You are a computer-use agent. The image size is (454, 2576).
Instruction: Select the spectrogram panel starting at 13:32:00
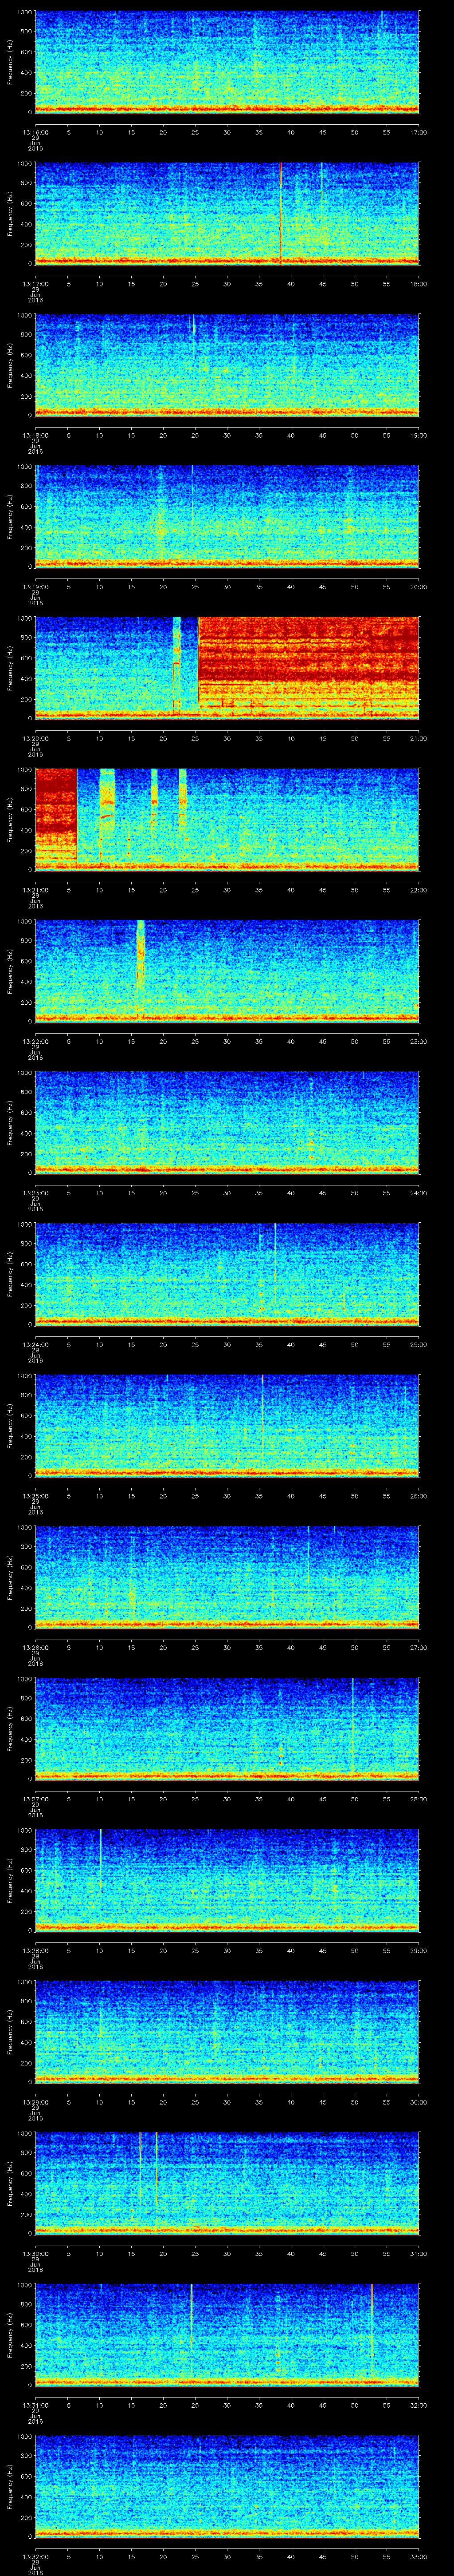coord(227,2485)
